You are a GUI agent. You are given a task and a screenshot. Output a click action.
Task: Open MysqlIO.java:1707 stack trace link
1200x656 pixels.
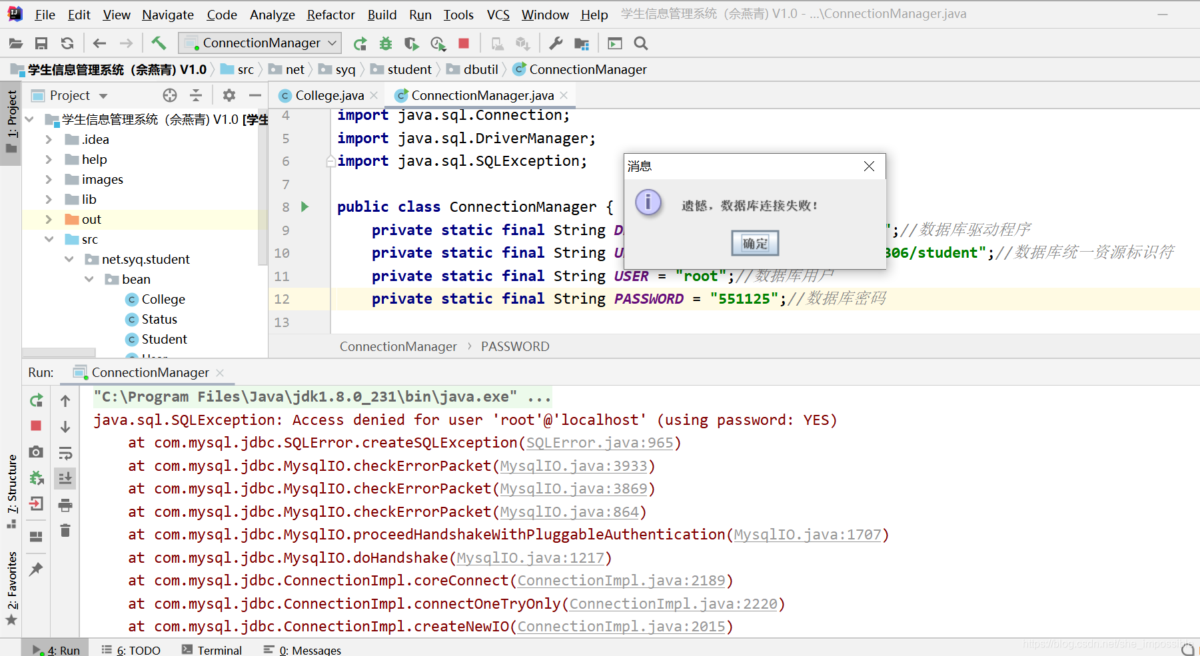[808, 534]
